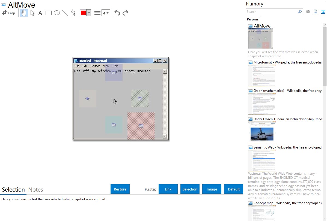Click the Notepad scrollbar up arrow
Viewport: 327px width, 221px height.
point(165,71)
